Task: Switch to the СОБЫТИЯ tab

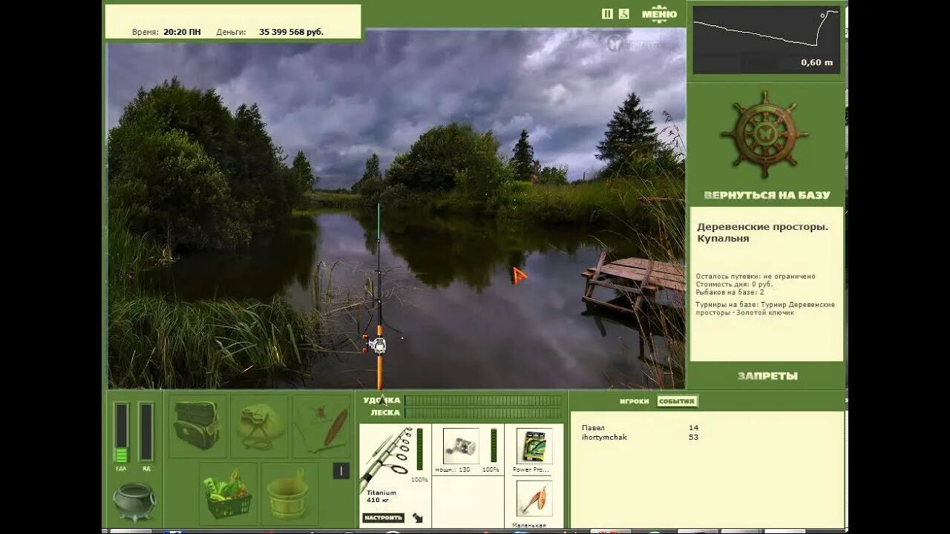Action: click(676, 401)
